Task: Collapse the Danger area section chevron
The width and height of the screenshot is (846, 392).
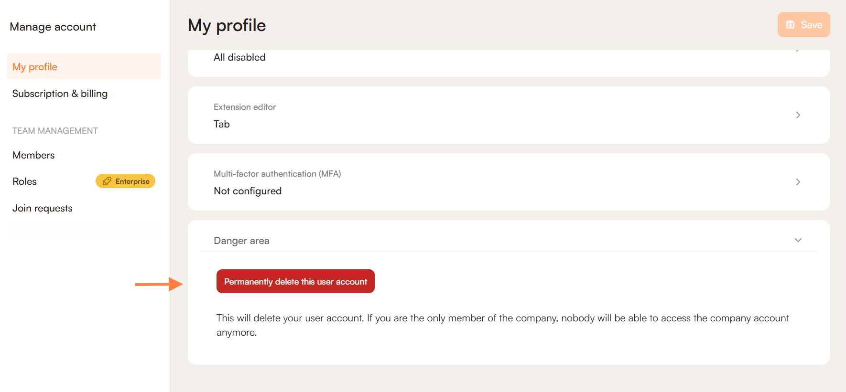Action: 798,240
